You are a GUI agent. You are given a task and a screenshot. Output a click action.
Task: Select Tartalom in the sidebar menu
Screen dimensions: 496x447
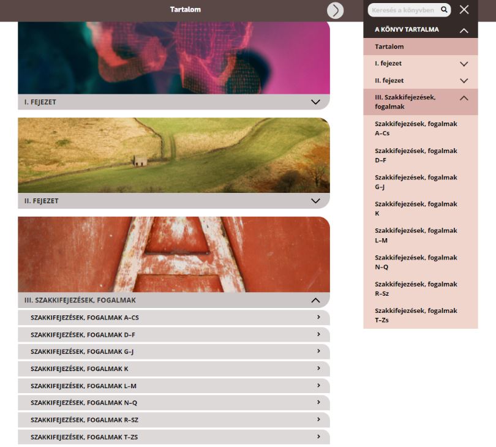389,47
